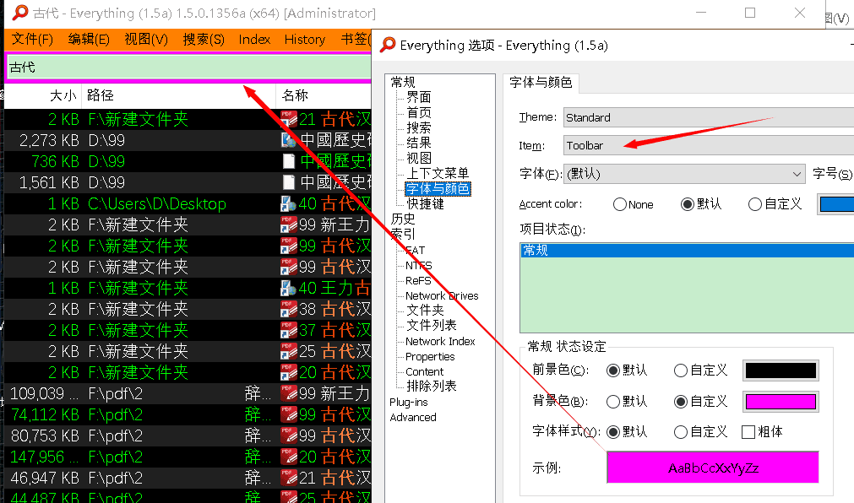Click the search box containing 古代

186,68
